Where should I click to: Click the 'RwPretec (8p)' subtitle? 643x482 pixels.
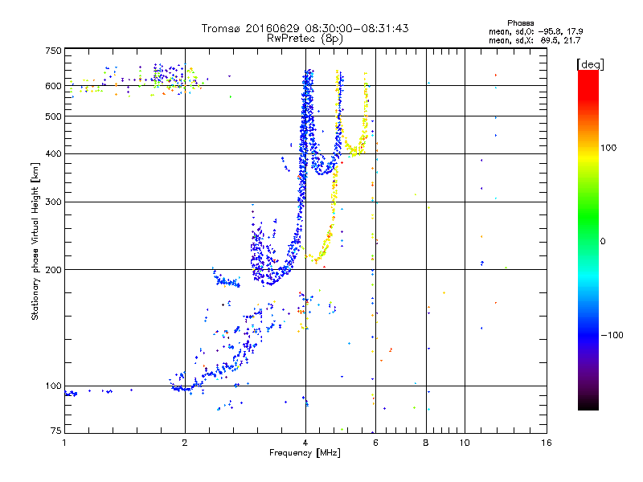[x=305, y=39]
